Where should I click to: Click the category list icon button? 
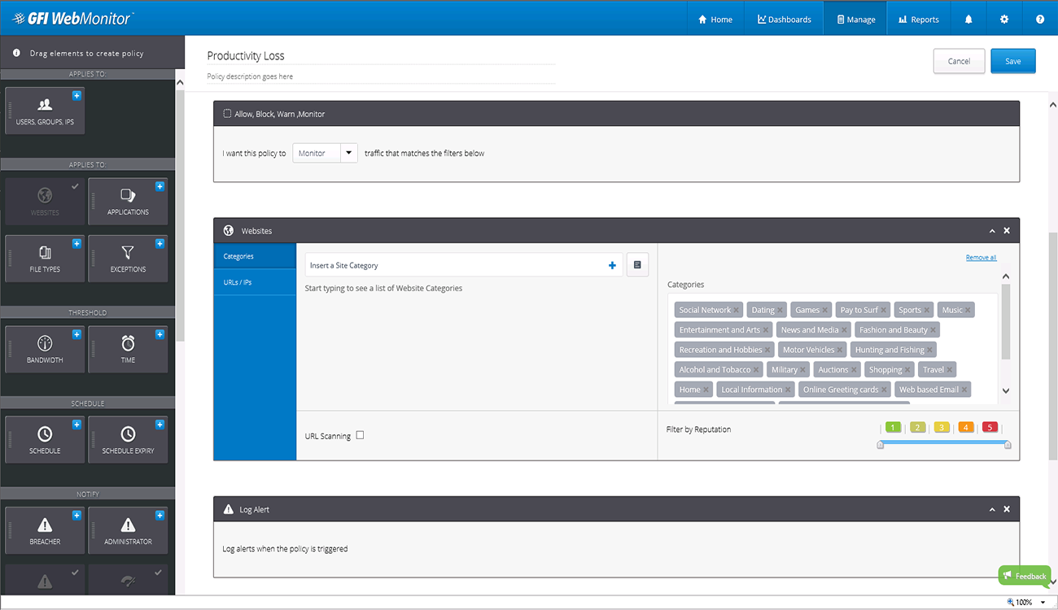pyautogui.click(x=637, y=265)
